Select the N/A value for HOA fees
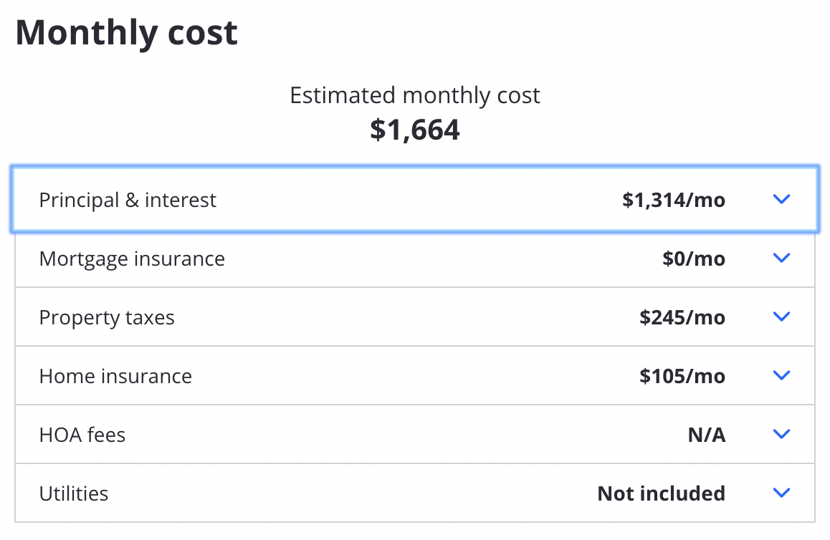 point(706,435)
